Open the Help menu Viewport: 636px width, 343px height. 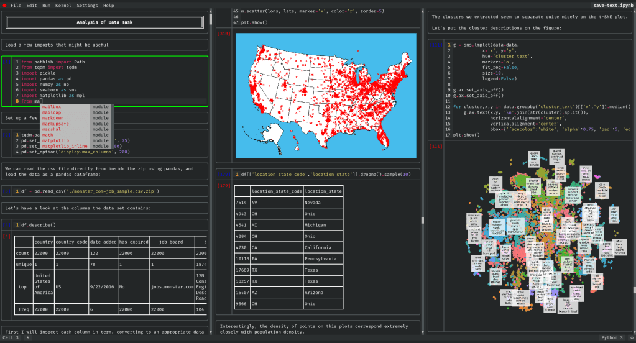tap(108, 5)
